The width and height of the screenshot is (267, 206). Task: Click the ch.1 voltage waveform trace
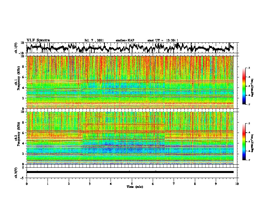(x=130, y=48)
